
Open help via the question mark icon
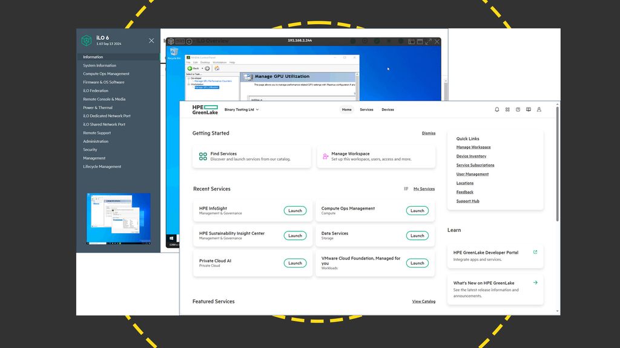pos(519,109)
